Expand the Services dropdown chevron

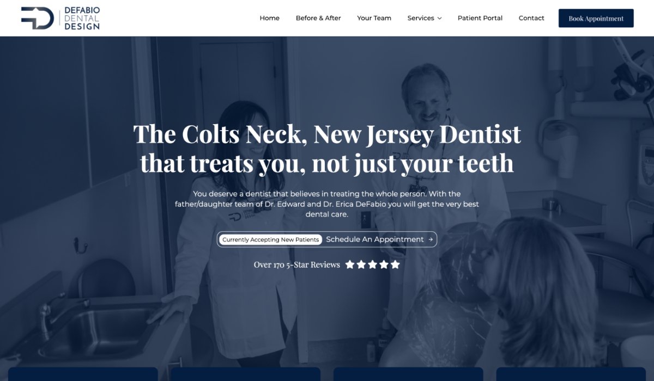click(x=439, y=19)
